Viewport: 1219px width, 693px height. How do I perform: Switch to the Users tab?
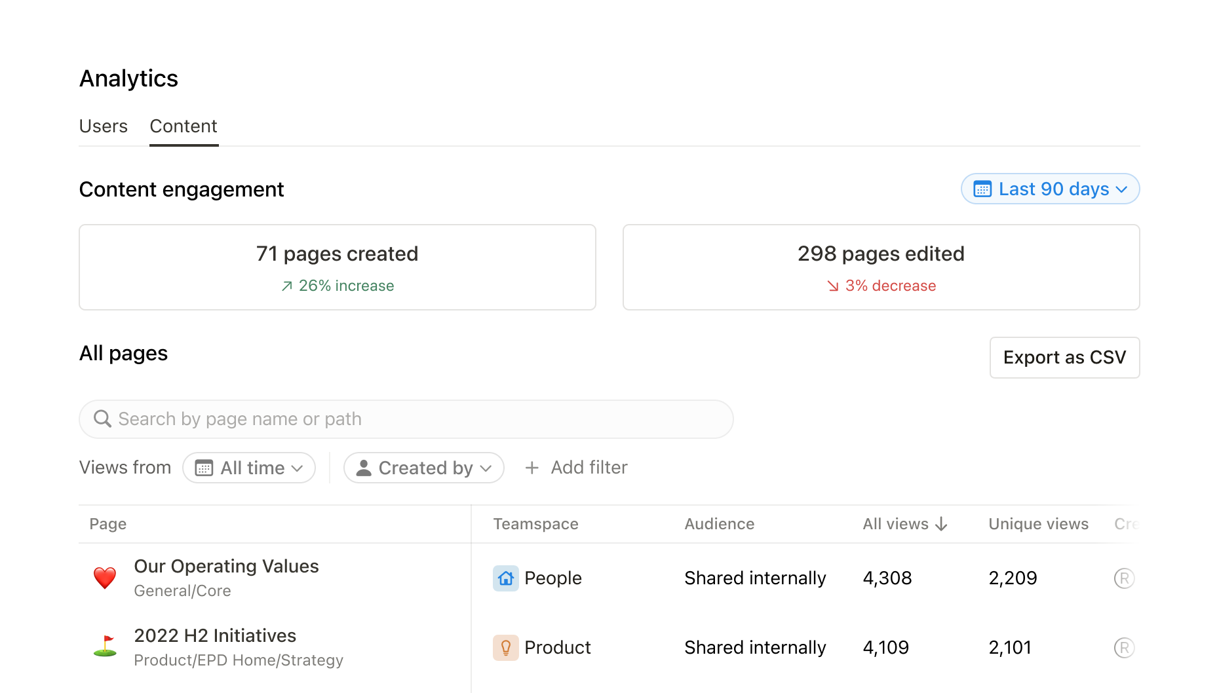point(104,126)
